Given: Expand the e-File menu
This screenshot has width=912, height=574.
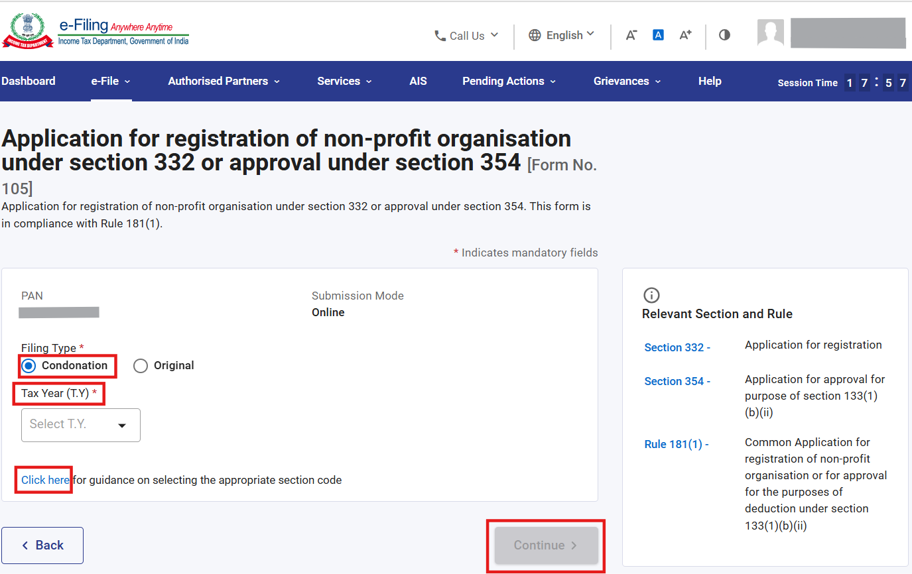Looking at the screenshot, I should coord(111,81).
